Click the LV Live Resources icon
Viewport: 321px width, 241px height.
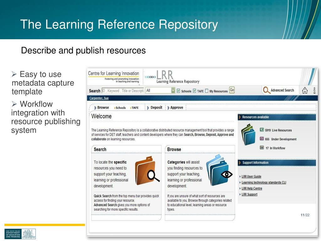click(x=262, y=130)
